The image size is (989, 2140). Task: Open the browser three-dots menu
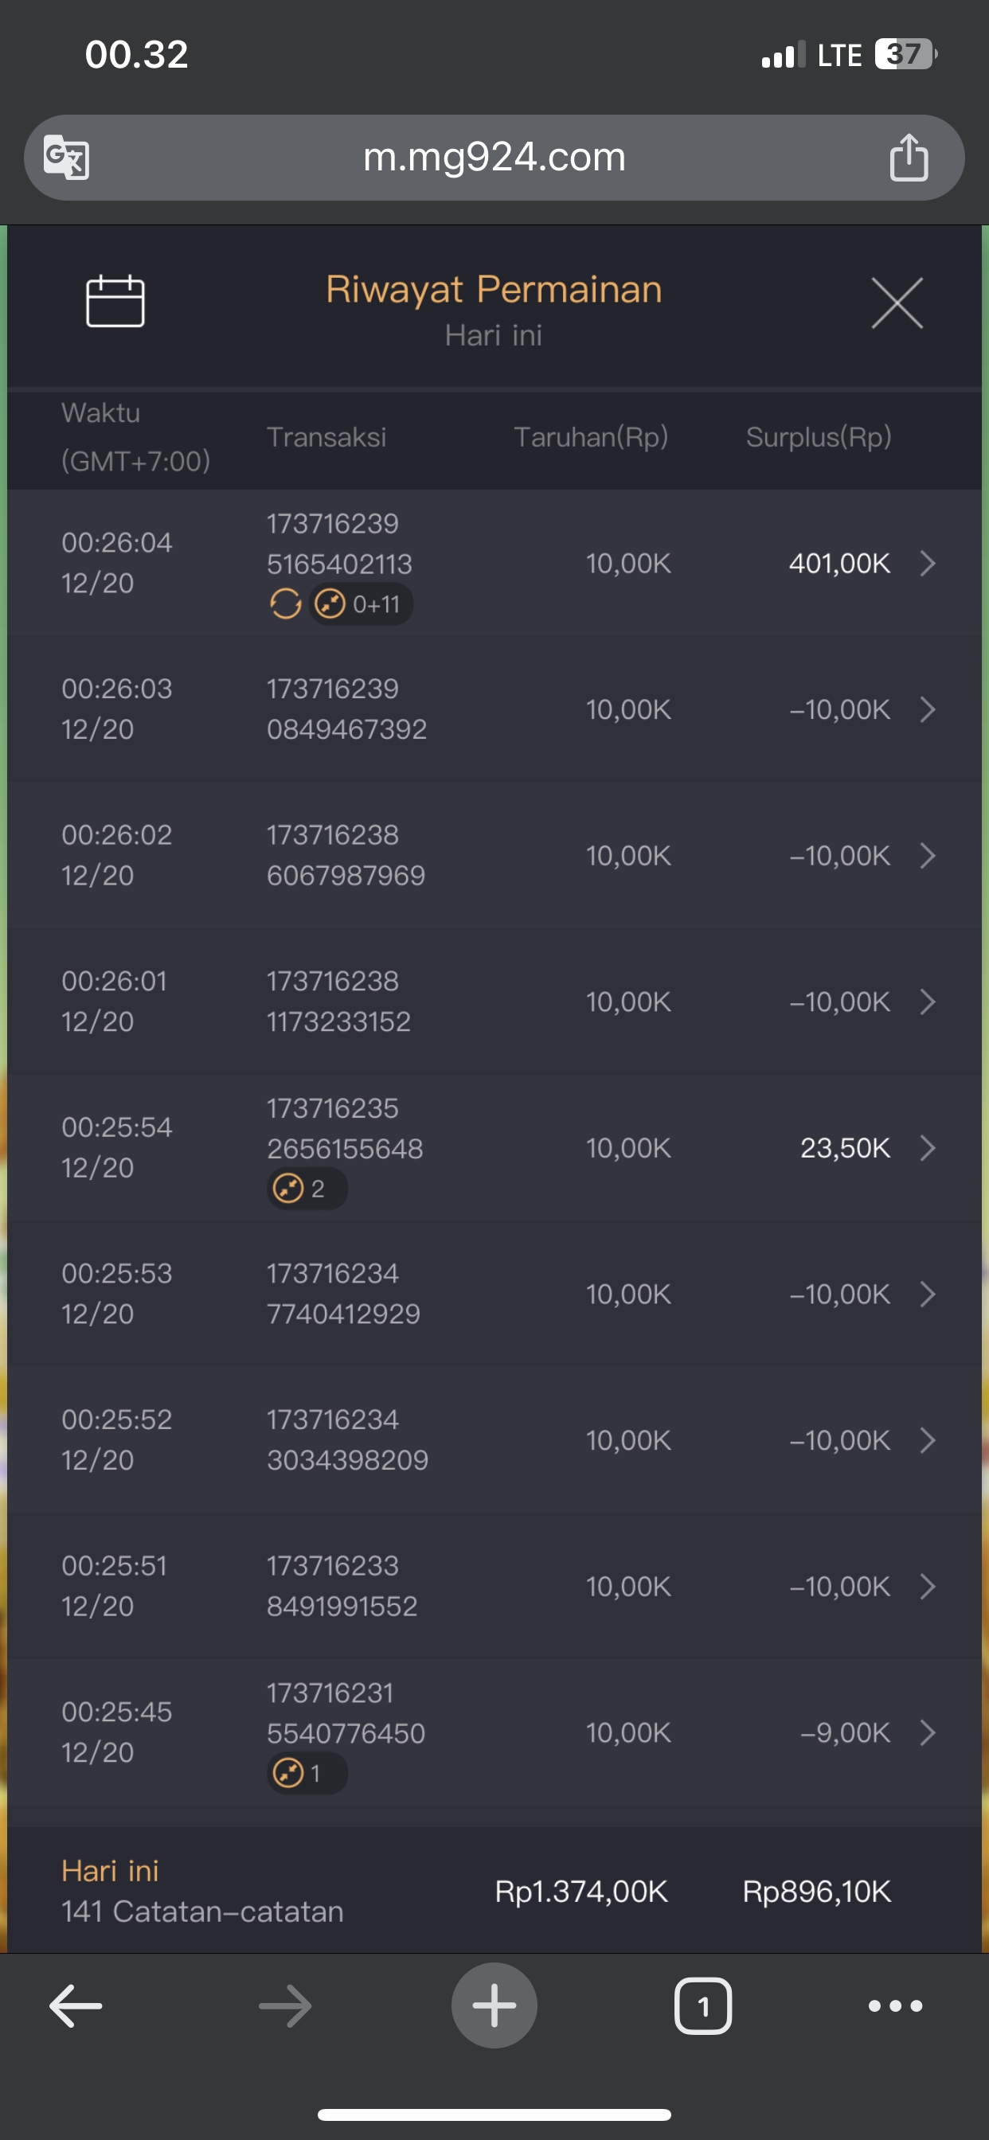[895, 2006]
